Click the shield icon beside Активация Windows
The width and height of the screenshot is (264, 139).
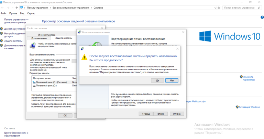click(237, 107)
